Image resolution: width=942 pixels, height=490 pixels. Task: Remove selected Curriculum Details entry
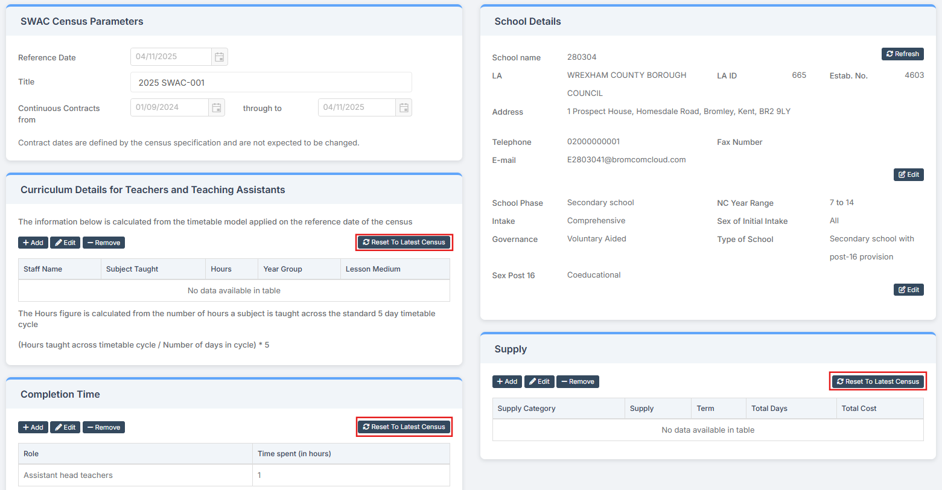(103, 243)
